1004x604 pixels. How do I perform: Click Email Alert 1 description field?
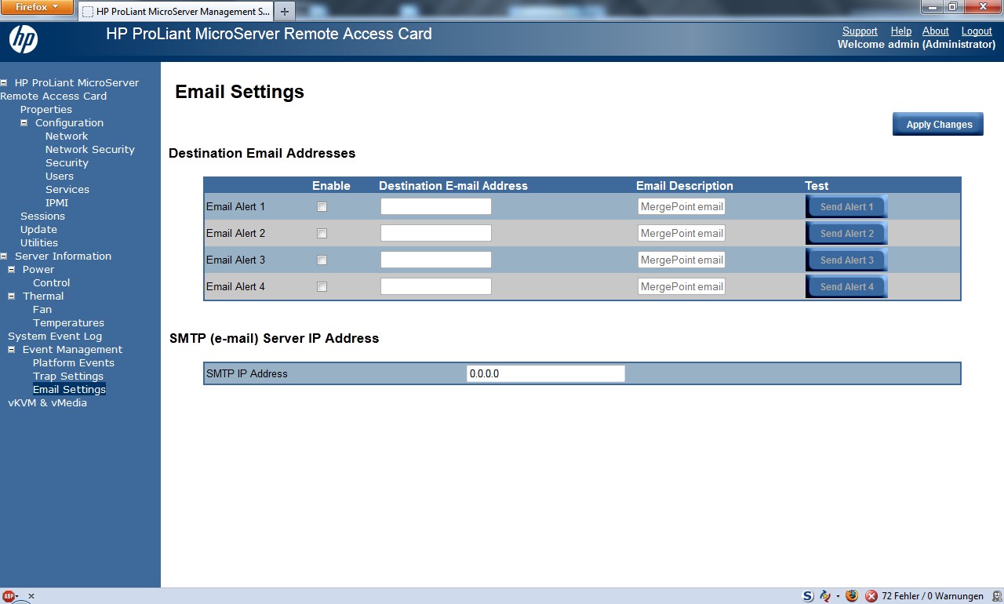pos(682,206)
